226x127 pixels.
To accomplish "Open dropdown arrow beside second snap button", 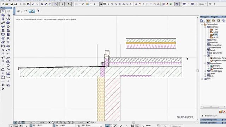I will [x=66, y=4].
